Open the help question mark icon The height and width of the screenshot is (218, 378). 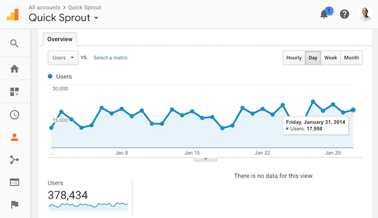tap(345, 14)
